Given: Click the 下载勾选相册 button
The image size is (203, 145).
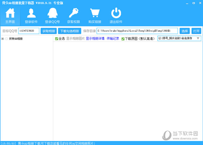Looking at the screenshot, I should [x=70, y=31].
